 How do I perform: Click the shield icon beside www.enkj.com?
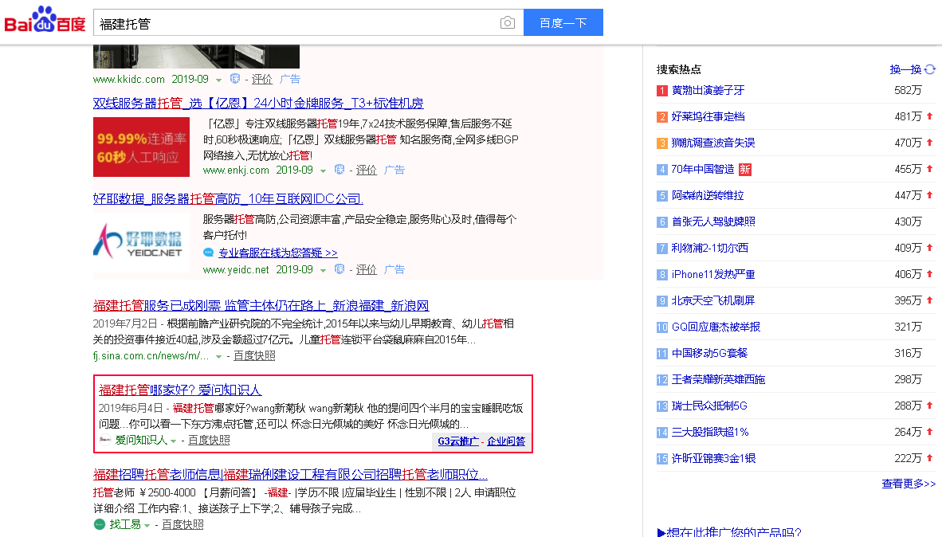pos(340,170)
